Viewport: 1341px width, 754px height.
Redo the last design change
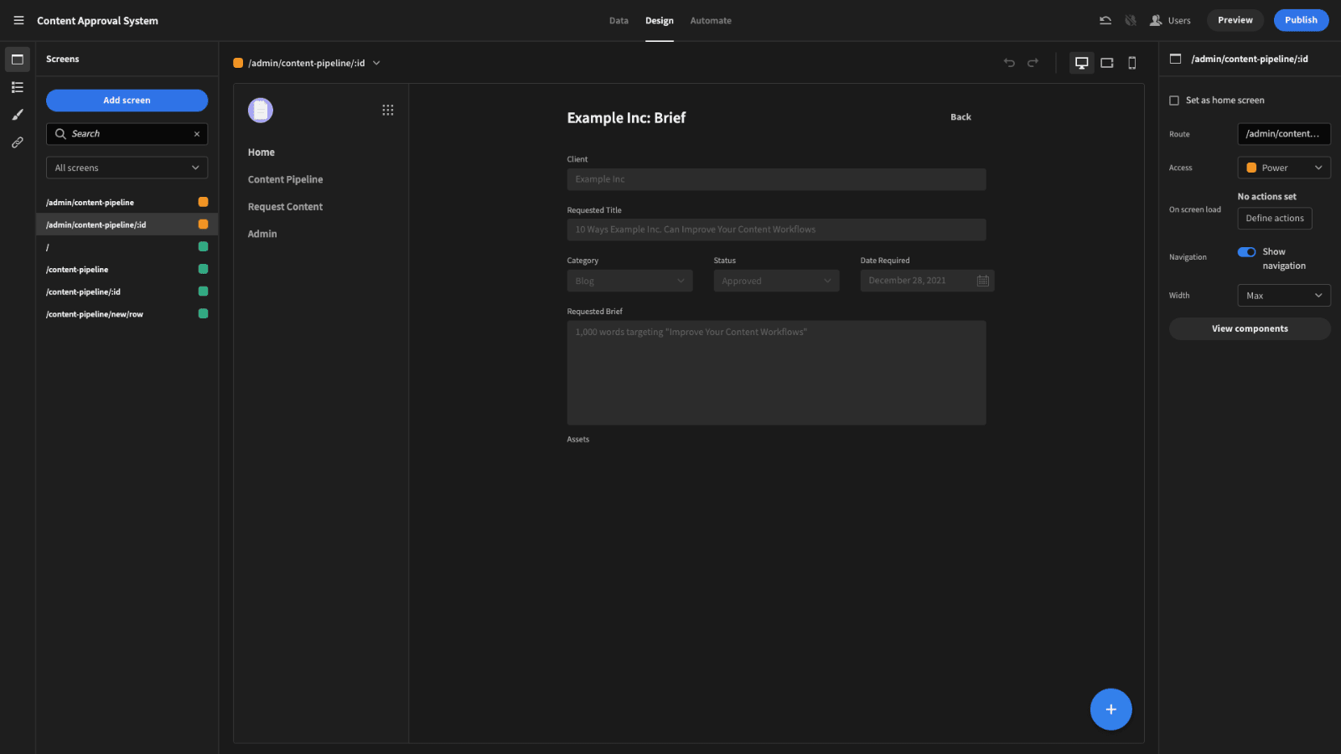[1033, 63]
